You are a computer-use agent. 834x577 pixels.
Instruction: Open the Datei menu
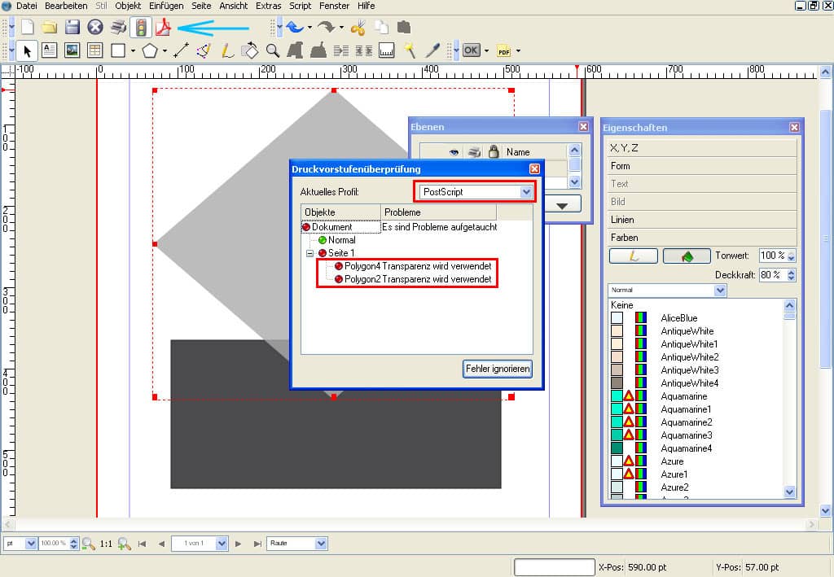click(27, 6)
